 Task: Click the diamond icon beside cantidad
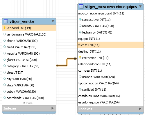[80, 89]
